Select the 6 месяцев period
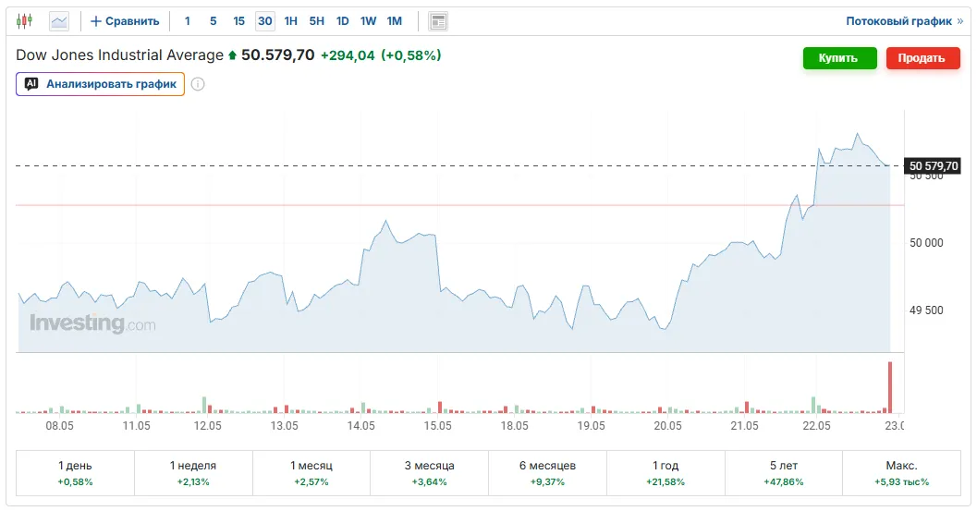977x511 pixels. (x=547, y=473)
